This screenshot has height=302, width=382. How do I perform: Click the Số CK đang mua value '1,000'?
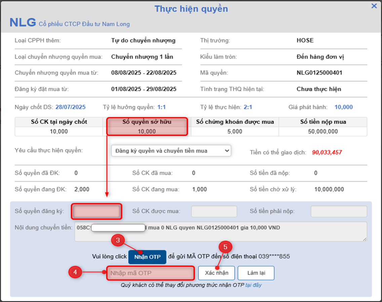199,189
